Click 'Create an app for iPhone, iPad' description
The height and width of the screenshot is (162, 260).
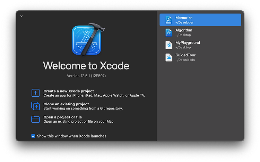(94, 95)
